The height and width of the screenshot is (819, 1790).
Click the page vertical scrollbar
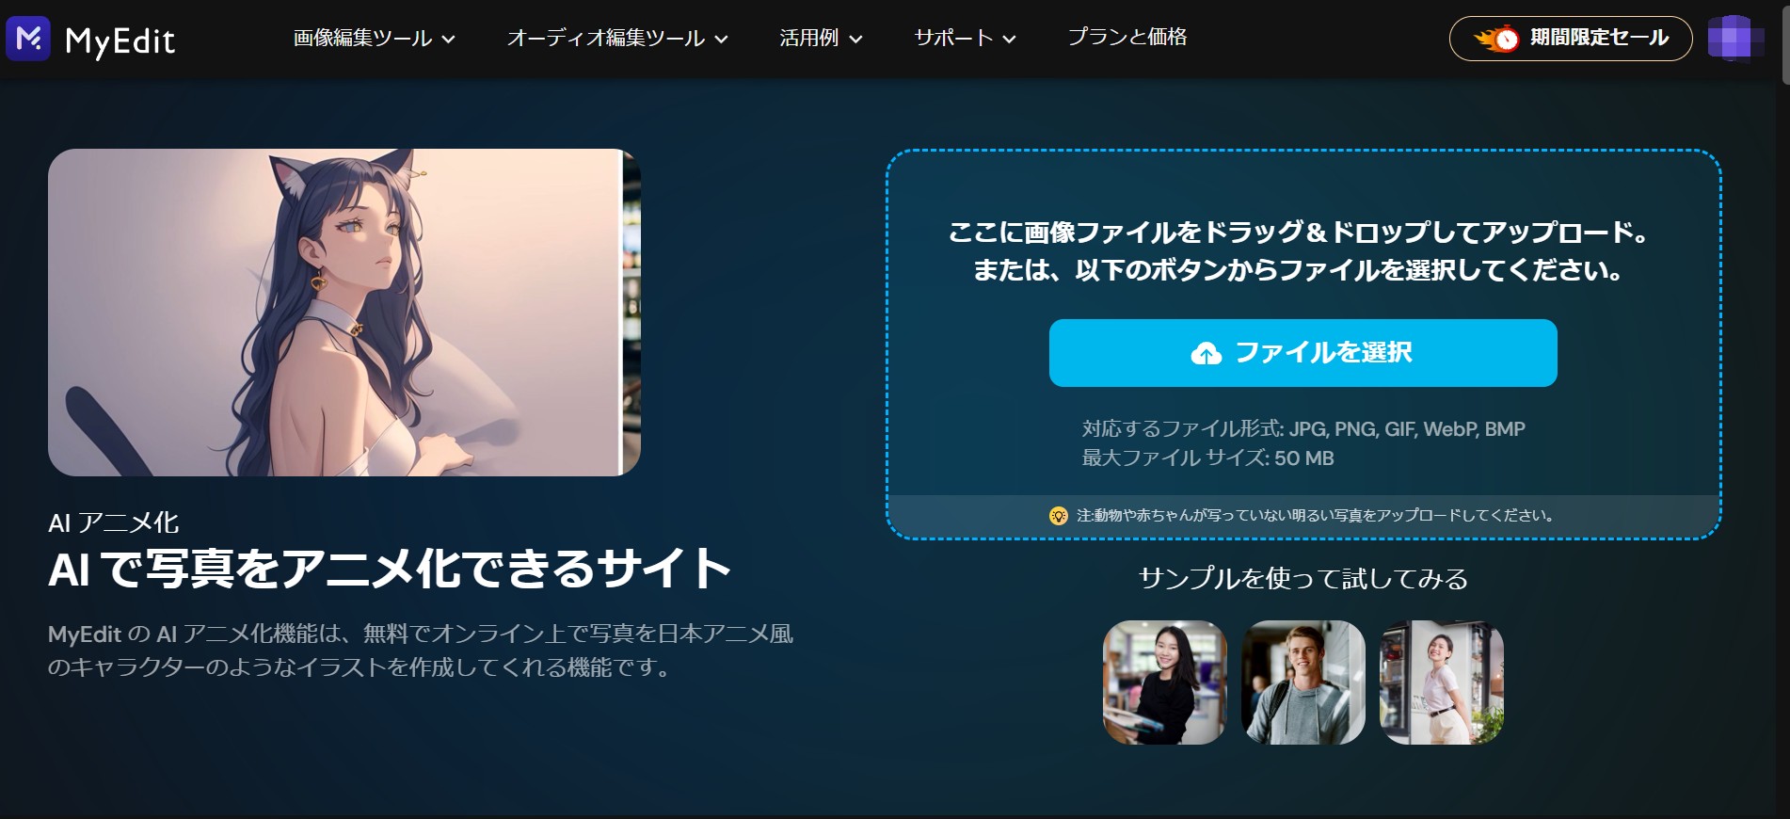1783,377
